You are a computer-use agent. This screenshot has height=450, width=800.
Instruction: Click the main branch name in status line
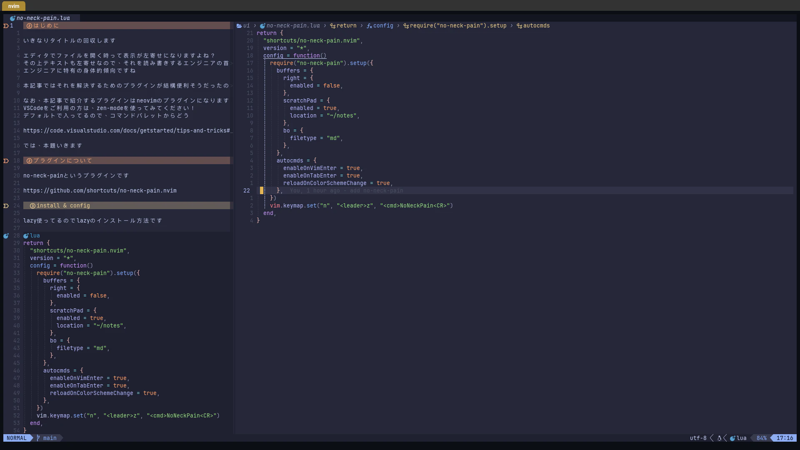(50, 438)
